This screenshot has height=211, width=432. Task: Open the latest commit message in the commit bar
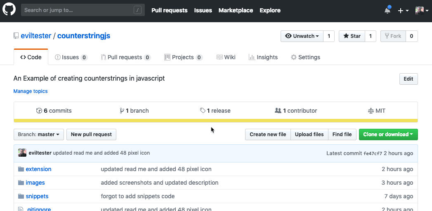click(102, 153)
